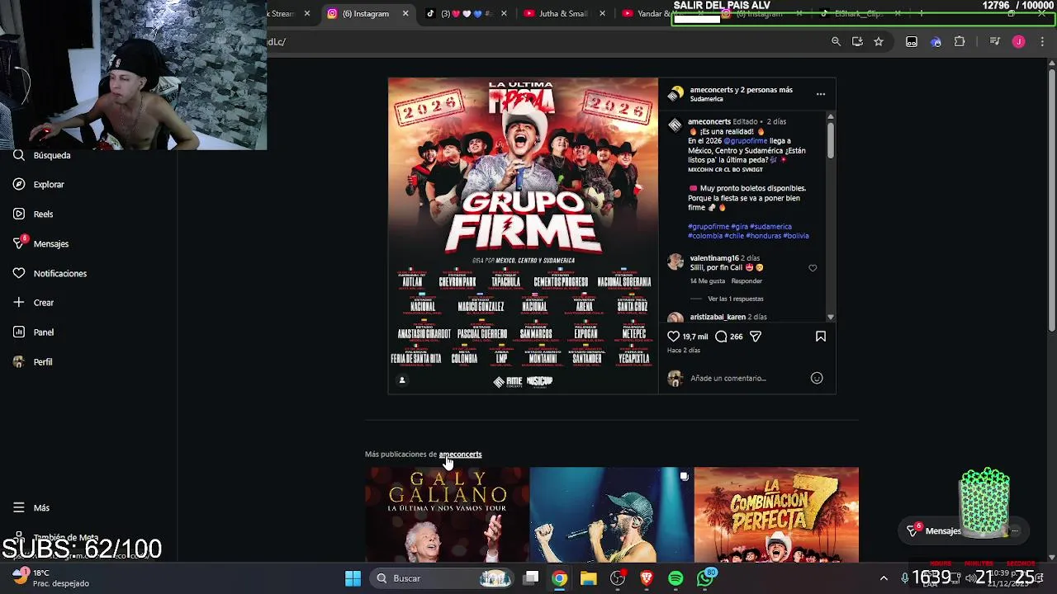Open the browser extensions puzzle icon
This screenshot has height=594, width=1057.
(960, 41)
